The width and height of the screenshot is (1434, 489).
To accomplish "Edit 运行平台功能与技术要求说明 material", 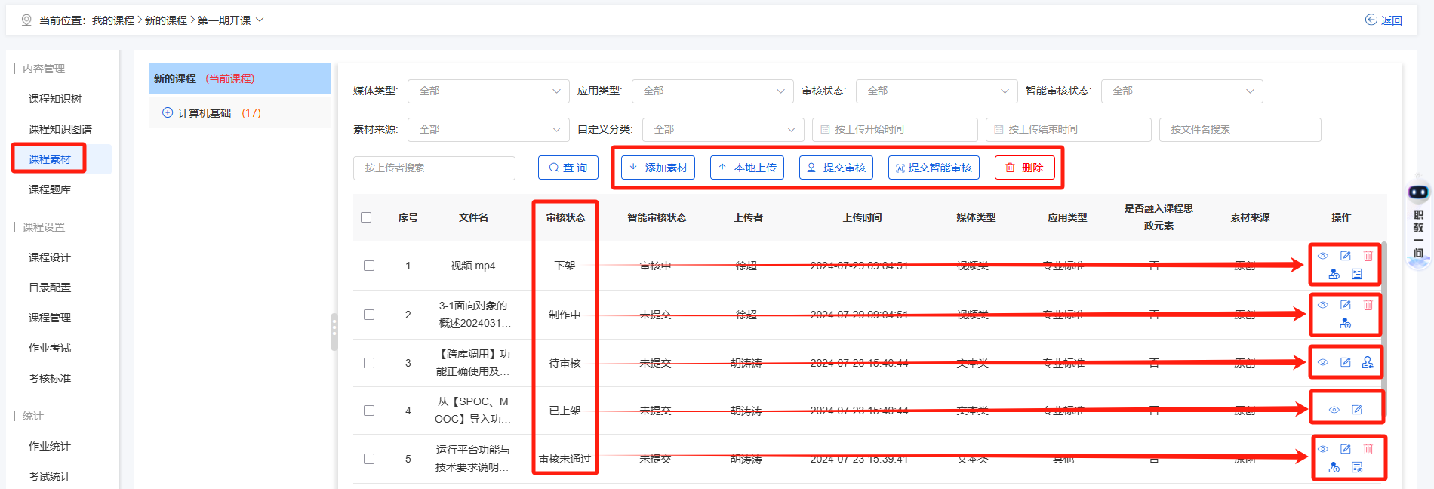I will (1346, 449).
